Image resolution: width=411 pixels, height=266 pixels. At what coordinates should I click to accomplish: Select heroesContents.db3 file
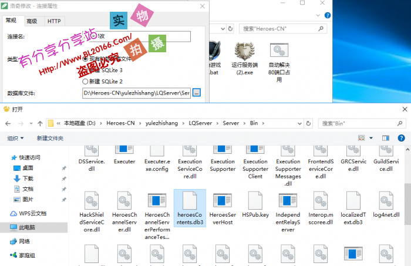[190, 208]
